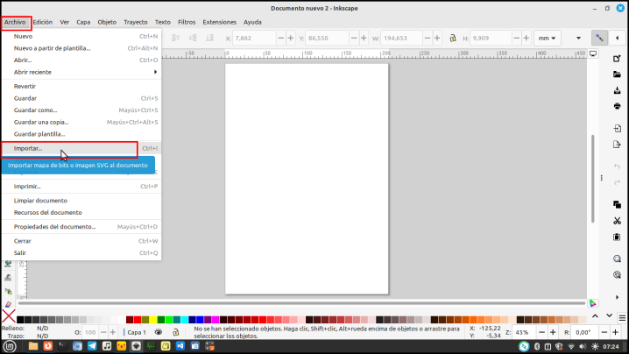Click the display mode monitor icon by ruler
This screenshot has height=354, width=629.
pos(593,53)
